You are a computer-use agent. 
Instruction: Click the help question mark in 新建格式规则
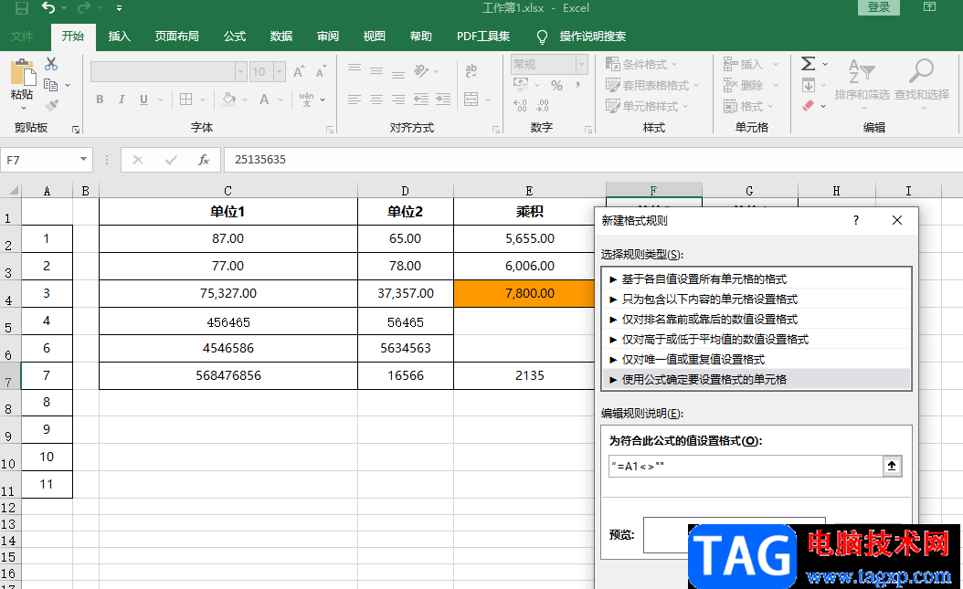(x=856, y=220)
